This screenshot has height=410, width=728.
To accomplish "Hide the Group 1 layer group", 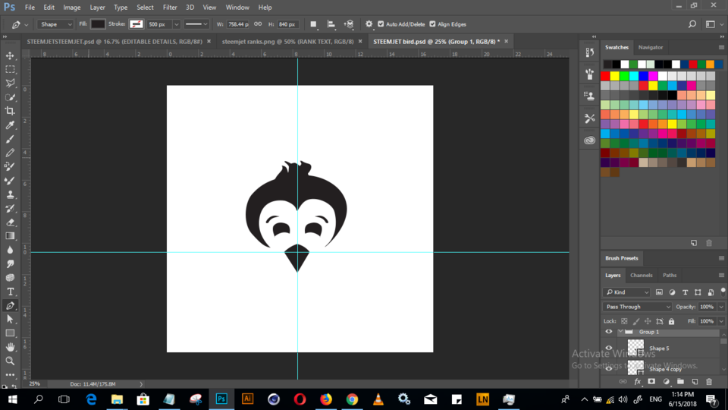I will (609, 332).
